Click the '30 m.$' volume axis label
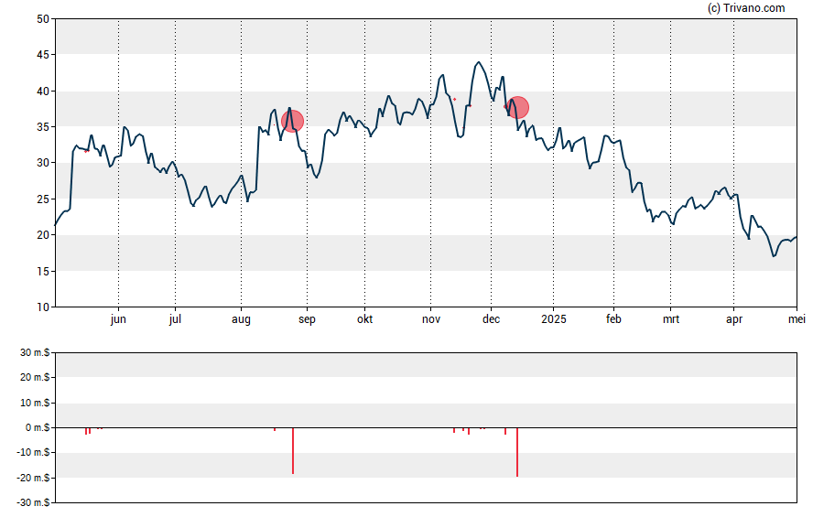Image resolution: width=813 pixels, height=517 pixels. [35, 353]
